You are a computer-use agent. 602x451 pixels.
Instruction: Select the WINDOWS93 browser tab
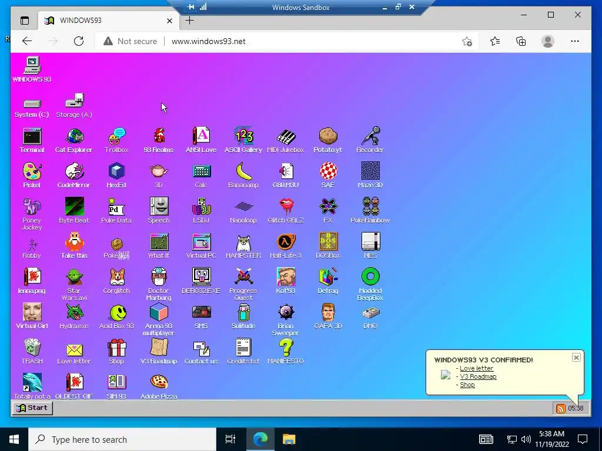[109, 21]
